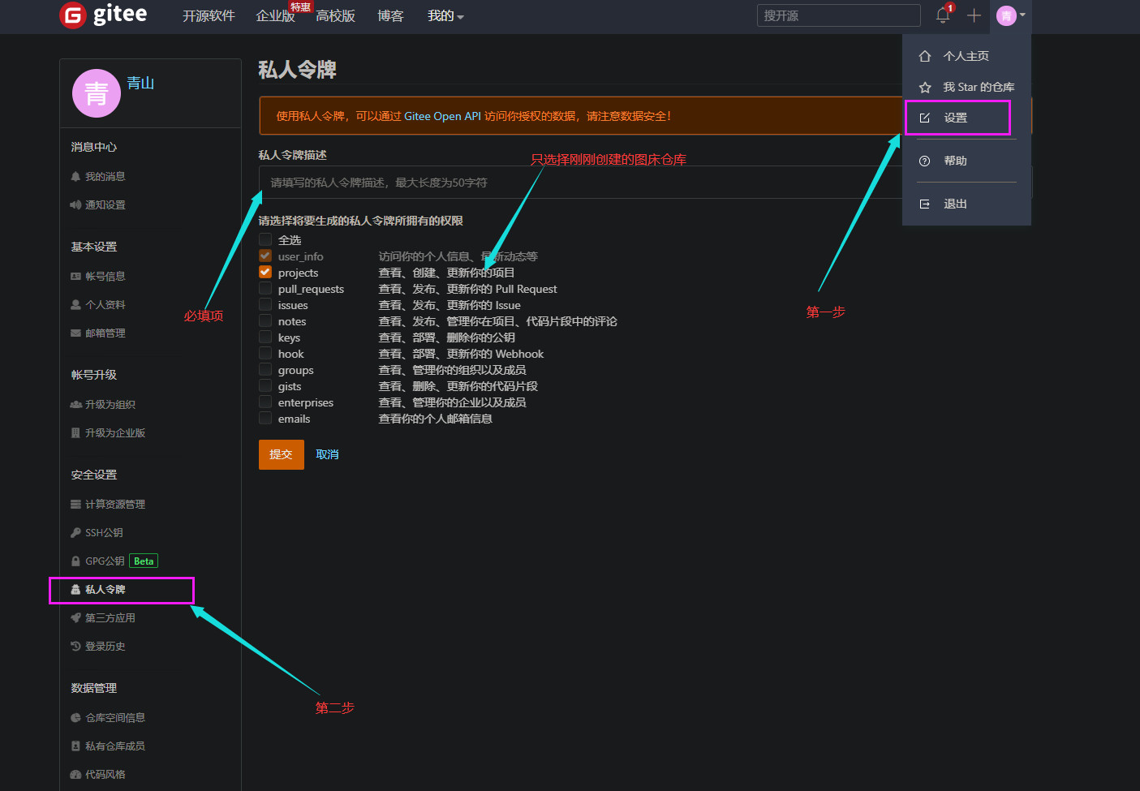Open 邮箱管理 settings
The height and width of the screenshot is (791, 1140).
(106, 333)
